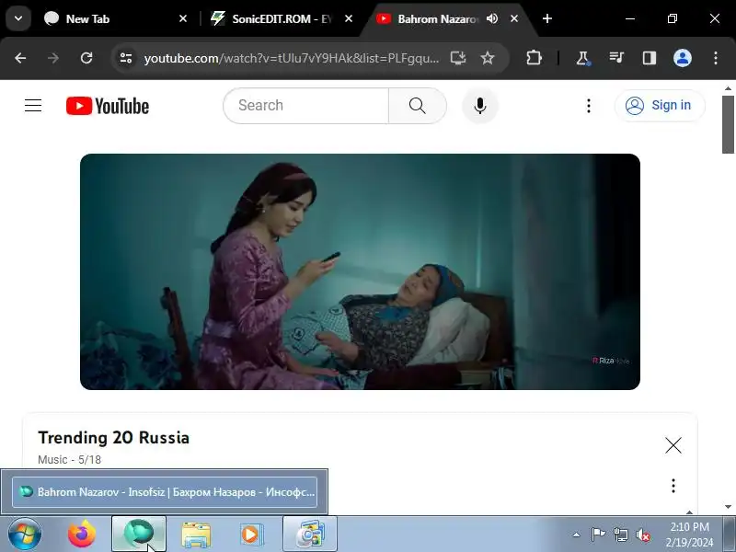
Task: Open the YouTube hamburger guide menu
Action: 33,106
